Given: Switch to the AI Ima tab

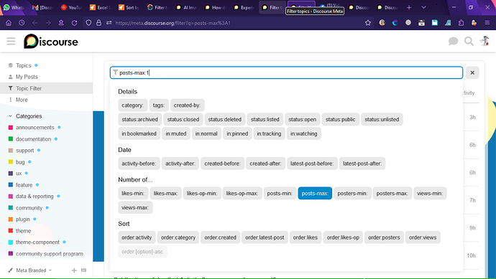Looking at the screenshot, I should click(x=186, y=7).
